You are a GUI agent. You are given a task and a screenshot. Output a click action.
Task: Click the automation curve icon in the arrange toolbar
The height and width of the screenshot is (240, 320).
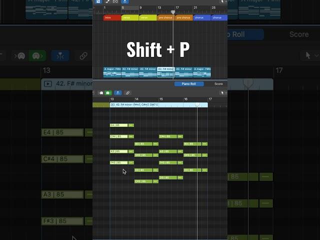pyautogui.click(x=107, y=2)
